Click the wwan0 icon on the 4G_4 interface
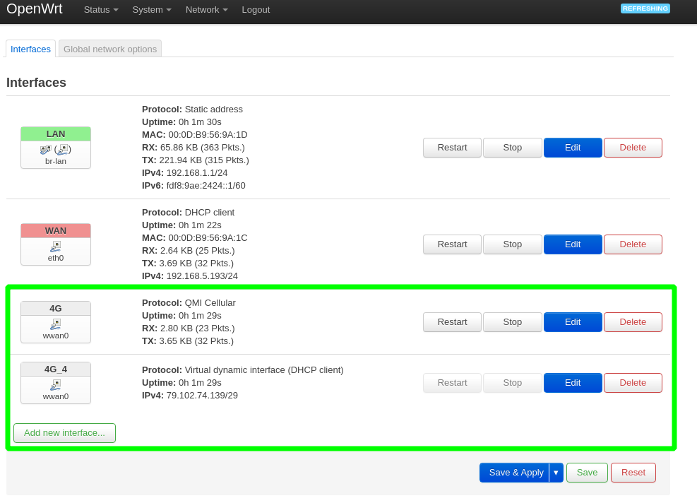This screenshot has height=503, width=697. tap(55, 385)
